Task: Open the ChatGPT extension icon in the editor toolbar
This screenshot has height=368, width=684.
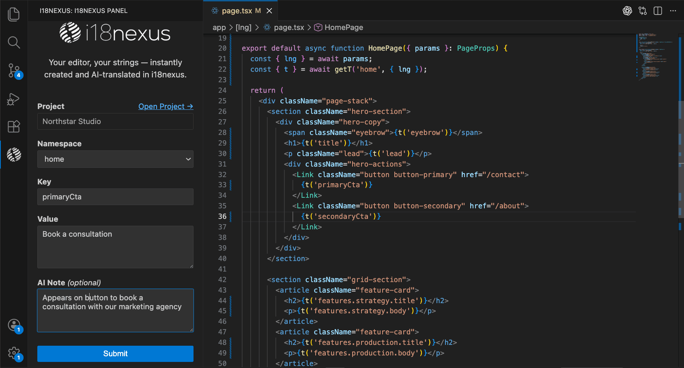Action: point(627,11)
